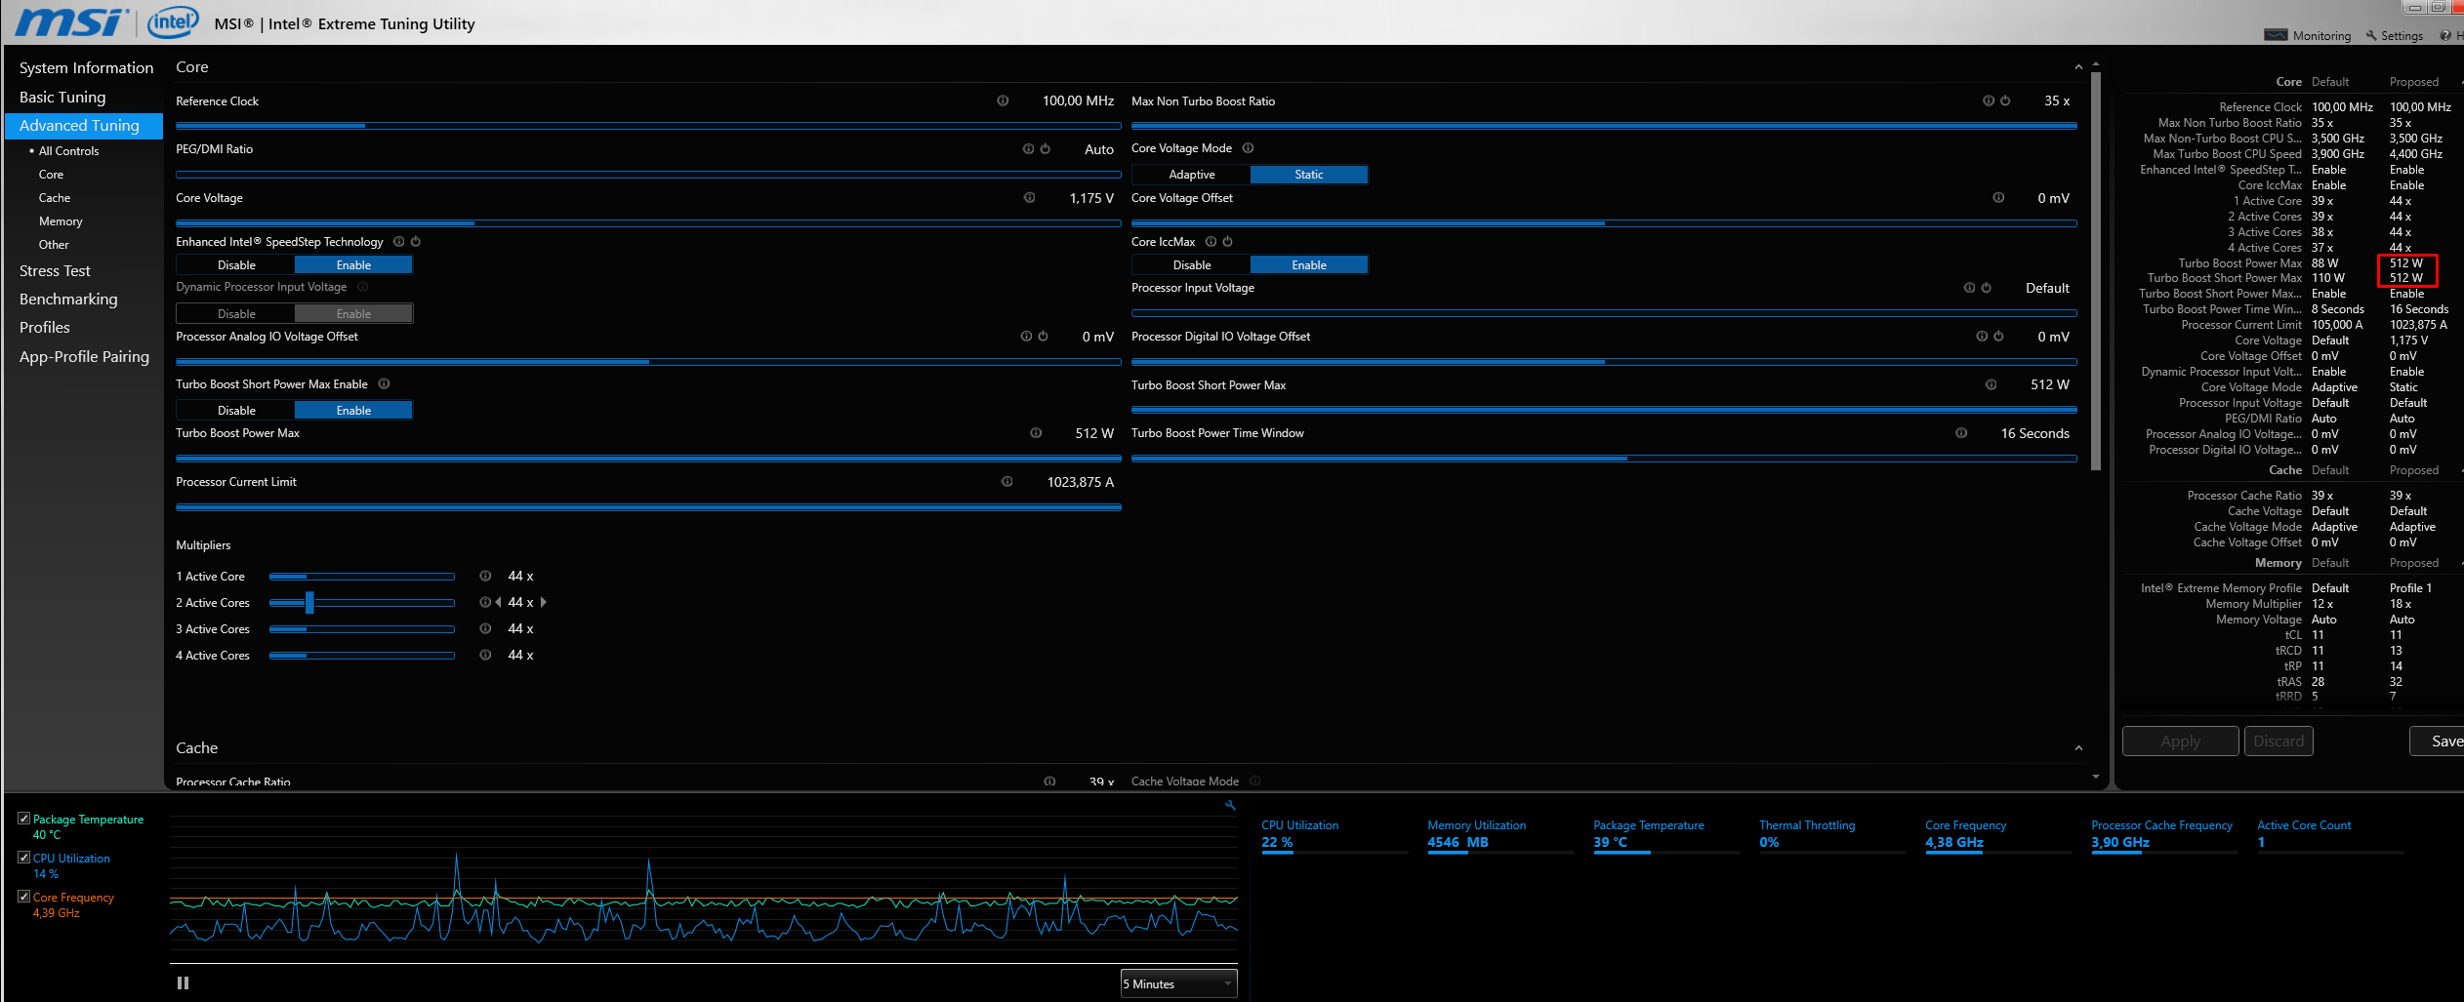
Task: Show info for Processor Input Voltage
Action: 1969,287
